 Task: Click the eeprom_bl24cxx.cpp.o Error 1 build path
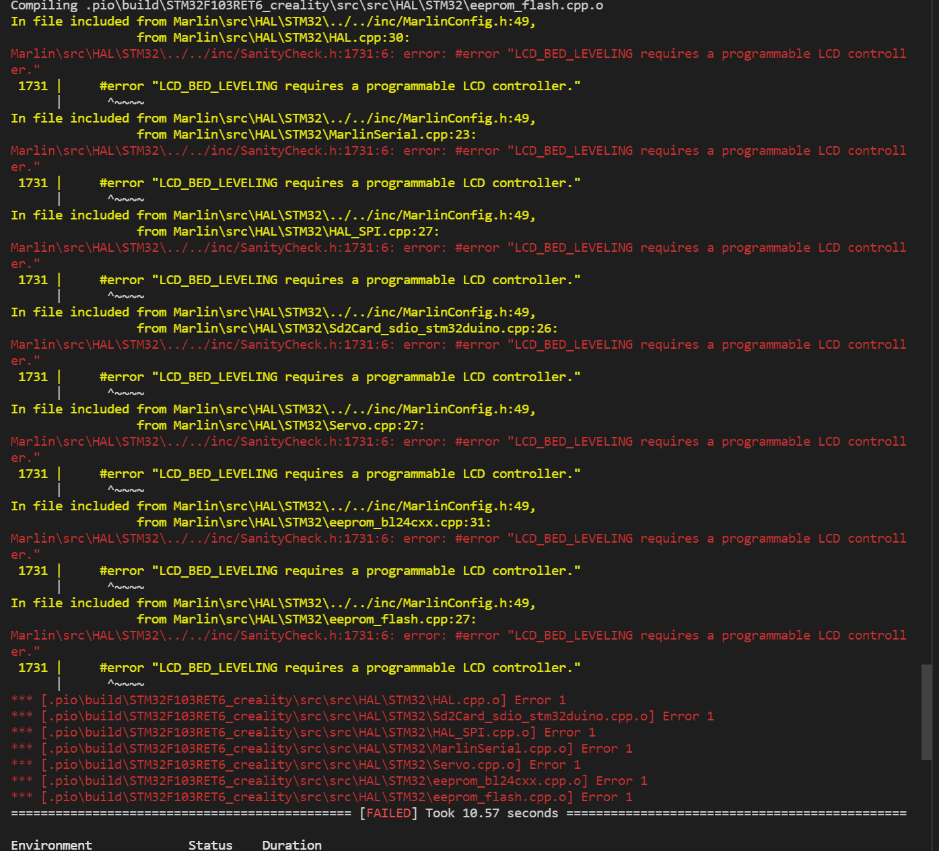[x=314, y=781]
